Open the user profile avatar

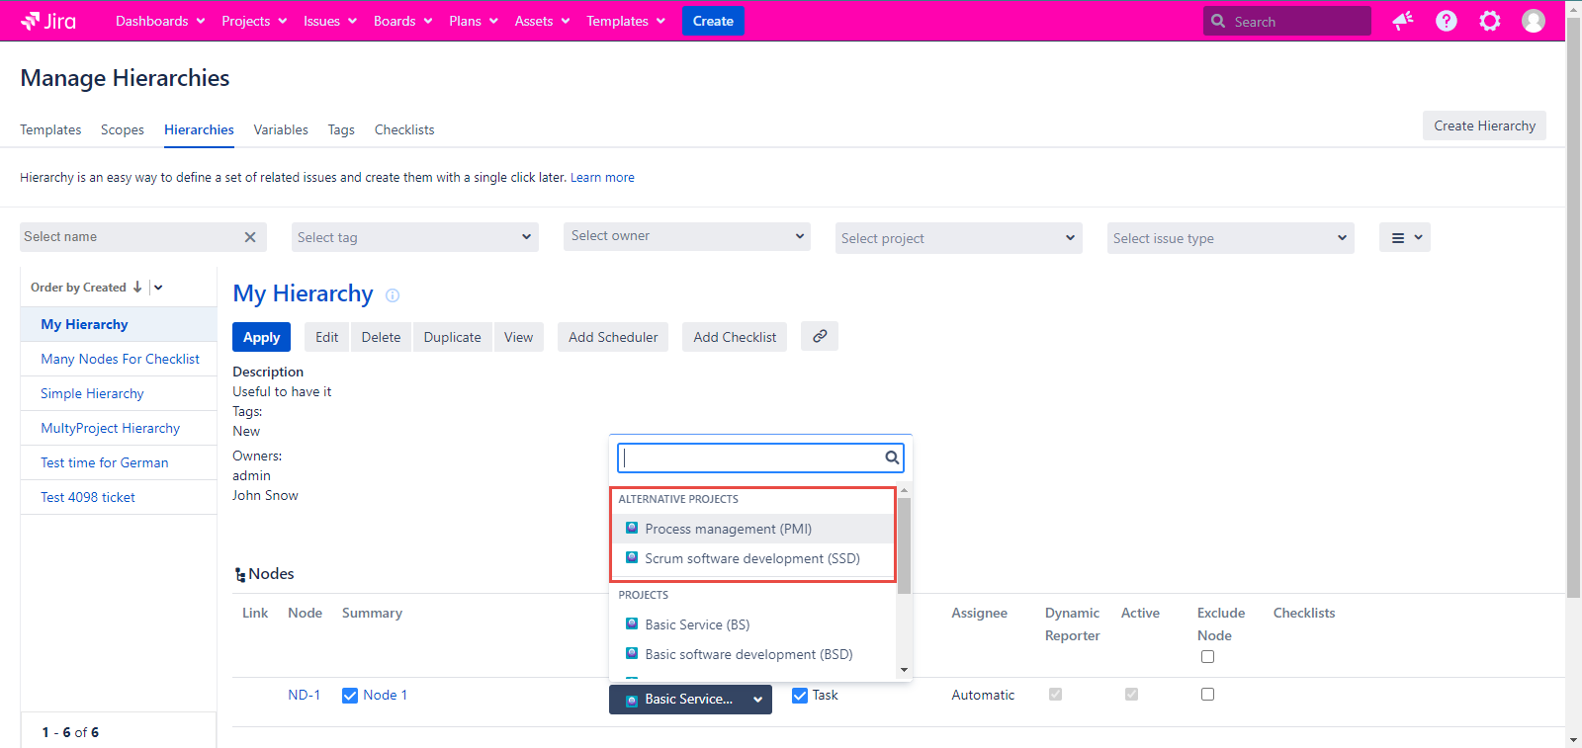coord(1533,21)
